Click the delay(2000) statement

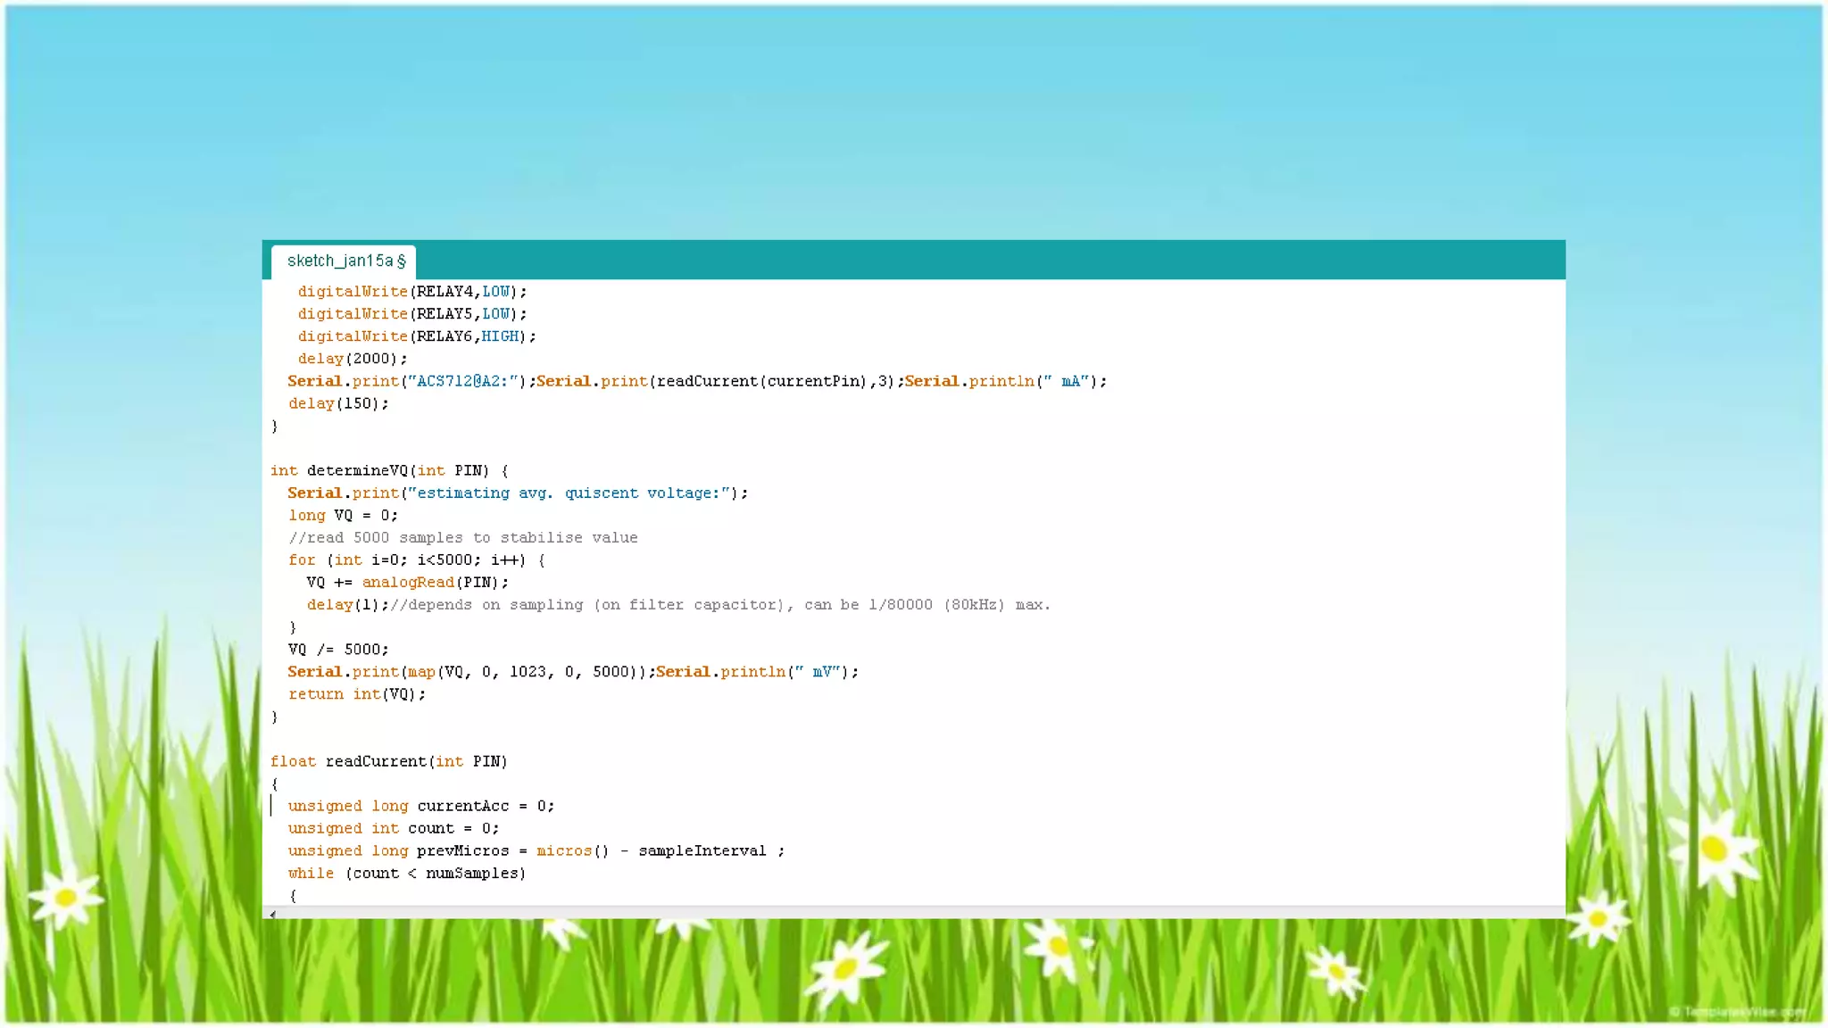[x=352, y=359]
